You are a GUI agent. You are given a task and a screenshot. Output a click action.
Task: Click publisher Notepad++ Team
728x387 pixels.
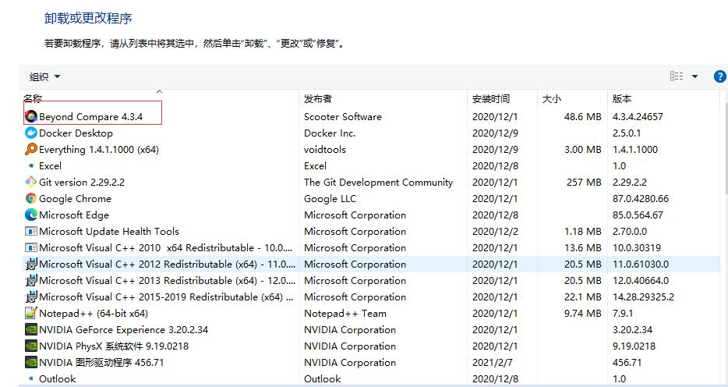(x=345, y=314)
